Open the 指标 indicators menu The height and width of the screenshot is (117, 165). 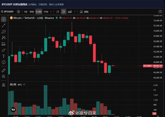tap(84, 12)
